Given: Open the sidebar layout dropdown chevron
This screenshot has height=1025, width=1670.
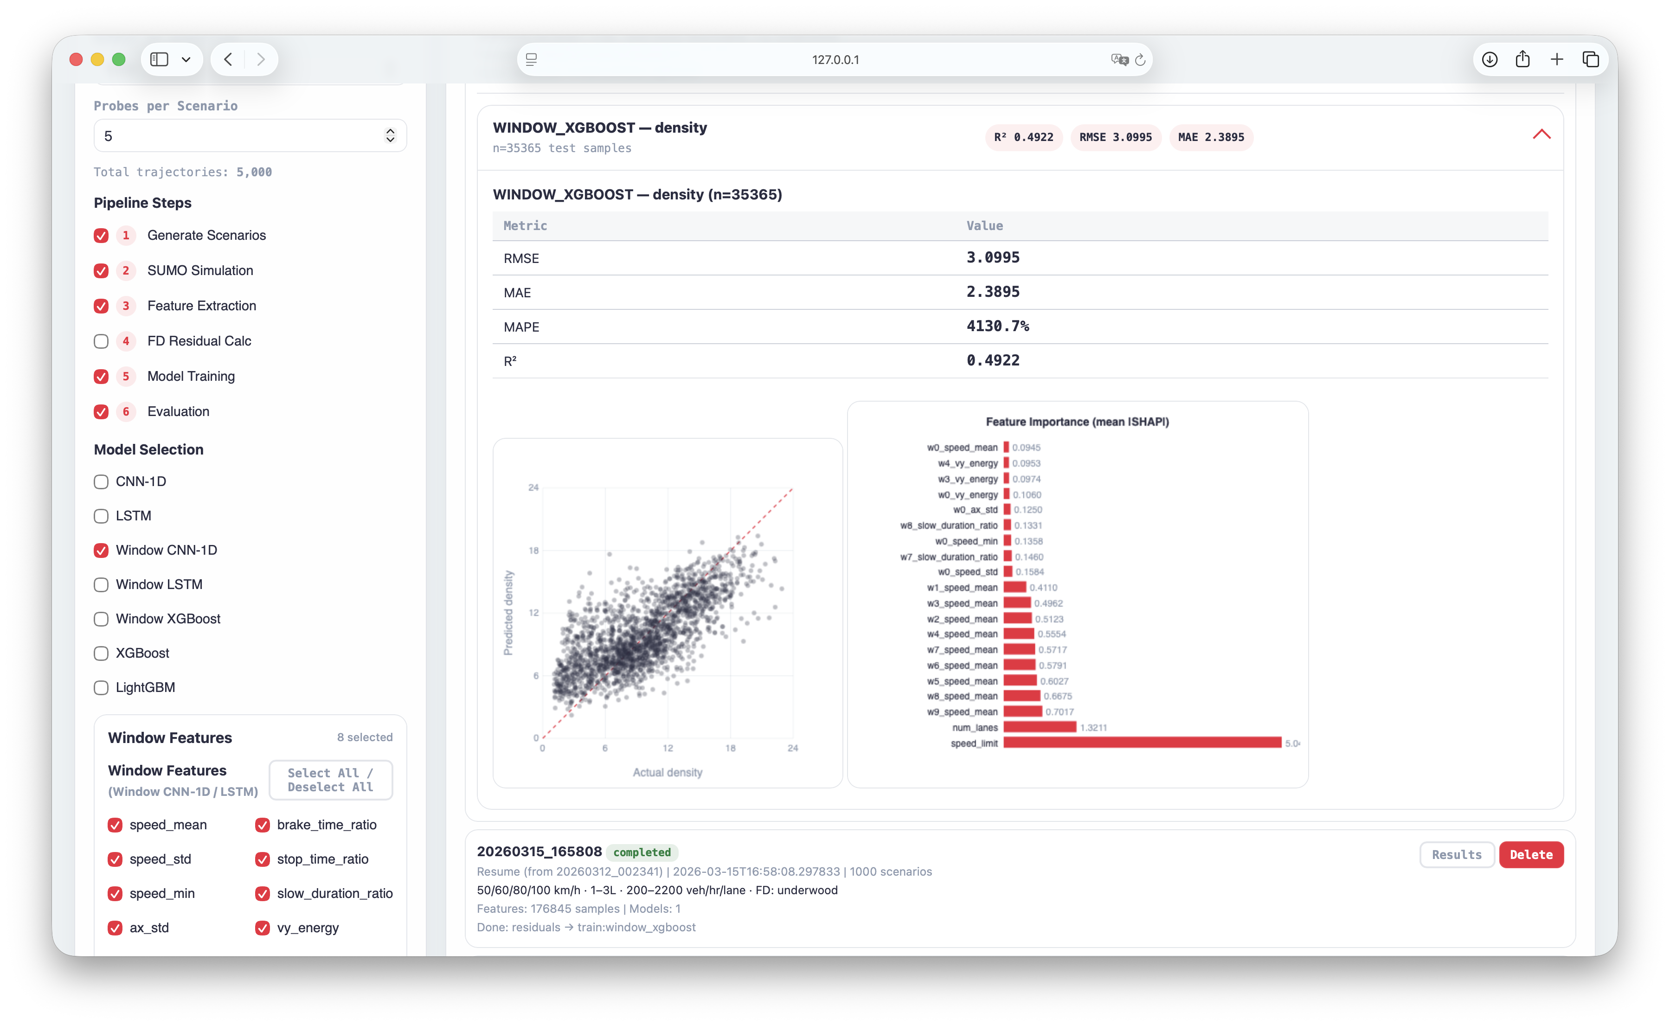Looking at the screenshot, I should click(186, 59).
